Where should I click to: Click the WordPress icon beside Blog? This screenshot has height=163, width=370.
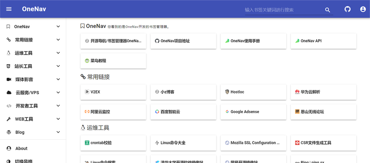tap(9, 132)
